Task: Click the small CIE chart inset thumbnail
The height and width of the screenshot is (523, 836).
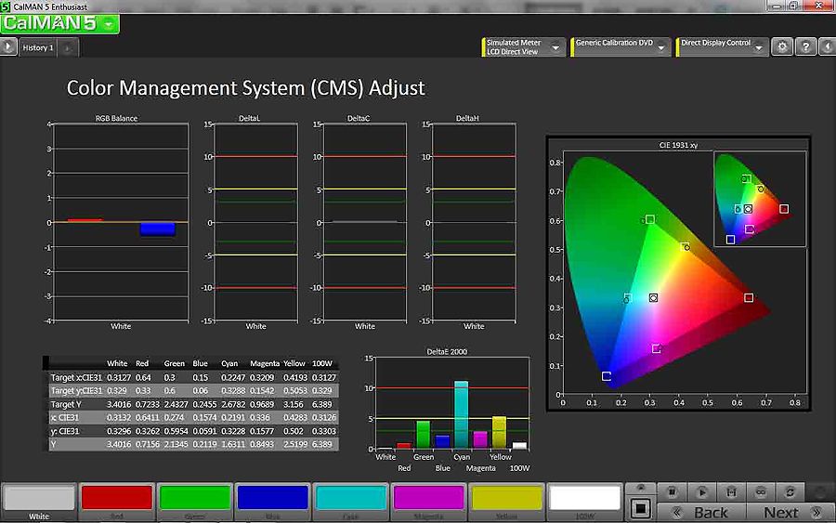Action: (759, 199)
